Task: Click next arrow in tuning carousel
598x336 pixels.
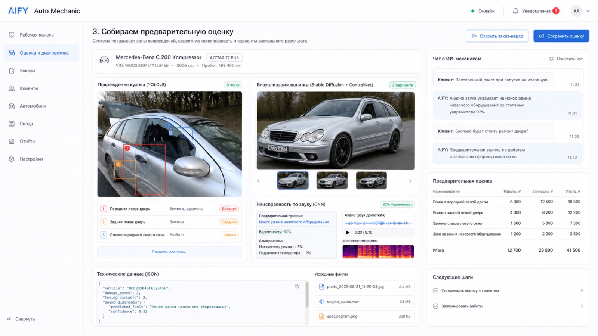Action: point(410,181)
